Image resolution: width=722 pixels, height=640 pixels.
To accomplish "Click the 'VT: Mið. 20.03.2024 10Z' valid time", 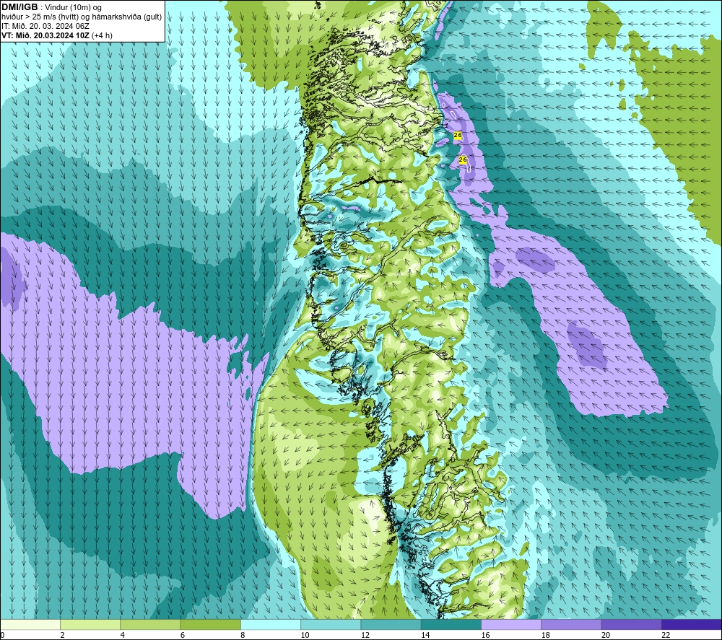I will [45, 35].
